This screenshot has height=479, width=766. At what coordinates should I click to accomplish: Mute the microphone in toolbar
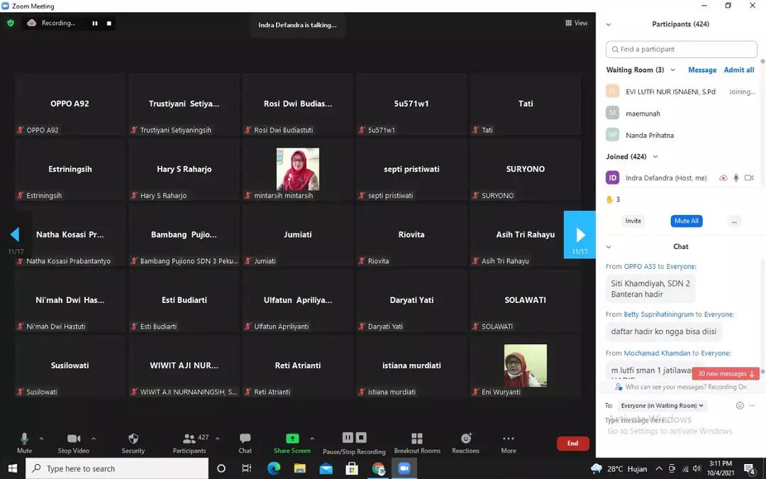point(24,439)
